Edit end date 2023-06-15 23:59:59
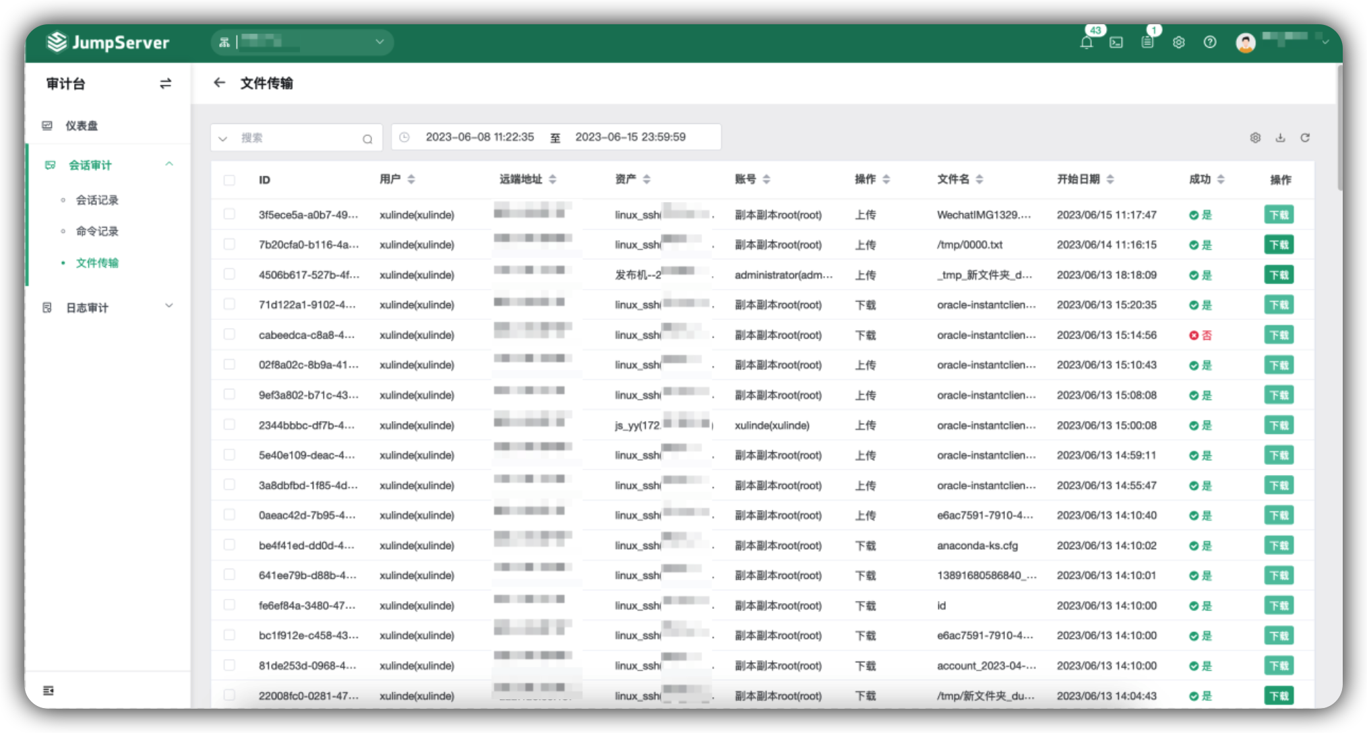1367x733 pixels. [x=630, y=137]
